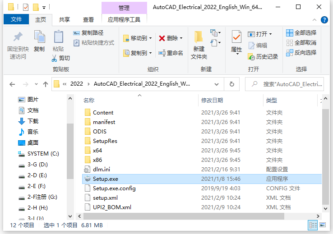Select SYSTEM (C:) drive
Viewport: 333px width, 234px height.
[x=39, y=154]
